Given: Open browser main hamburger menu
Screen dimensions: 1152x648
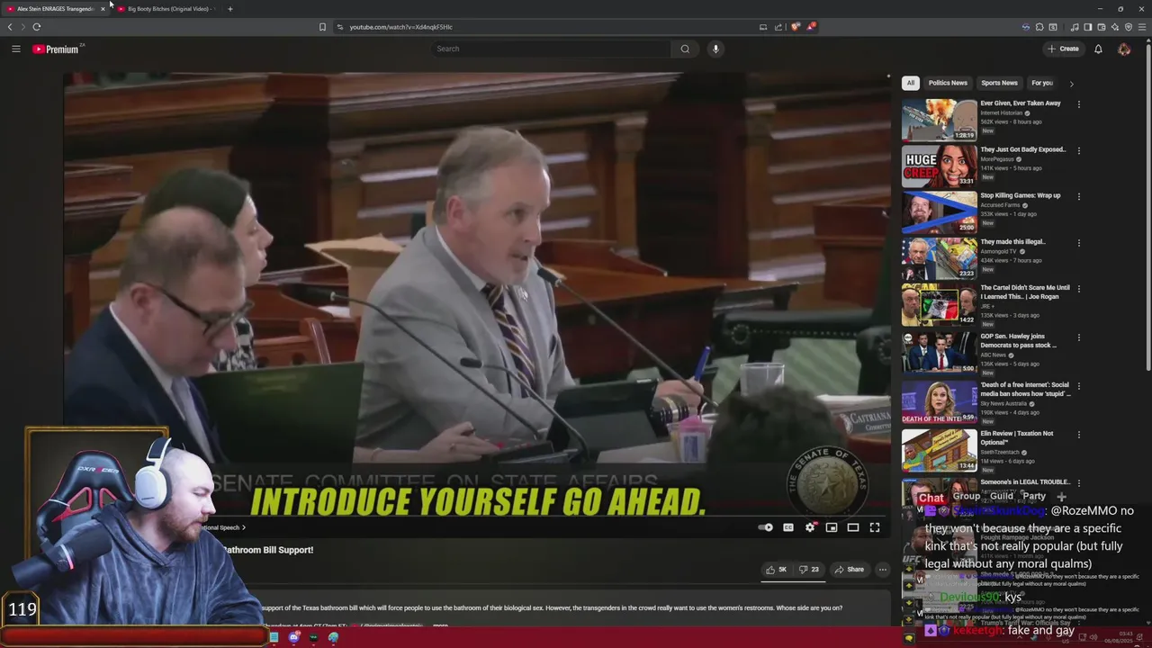Looking at the screenshot, I should 1142,27.
